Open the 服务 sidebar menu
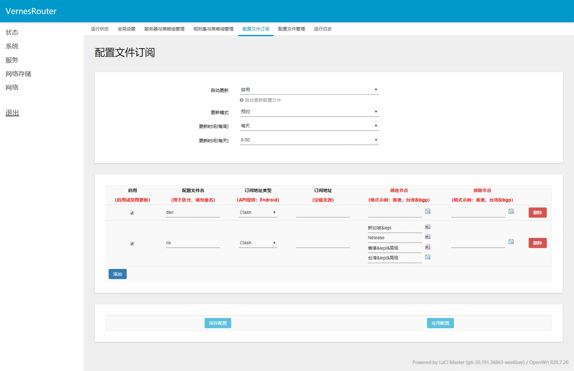This screenshot has height=371, width=574. click(x=12, y=60)
